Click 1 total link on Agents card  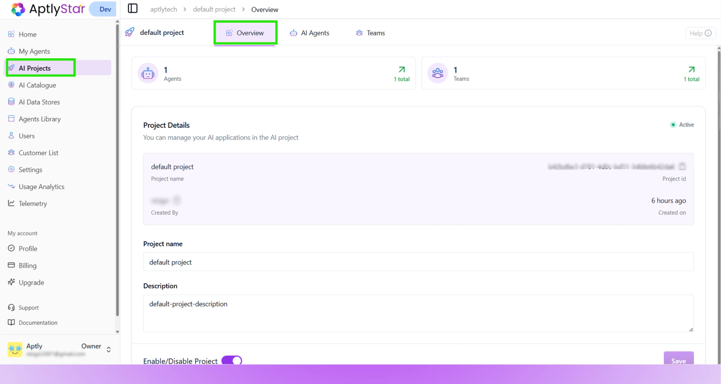402,79
